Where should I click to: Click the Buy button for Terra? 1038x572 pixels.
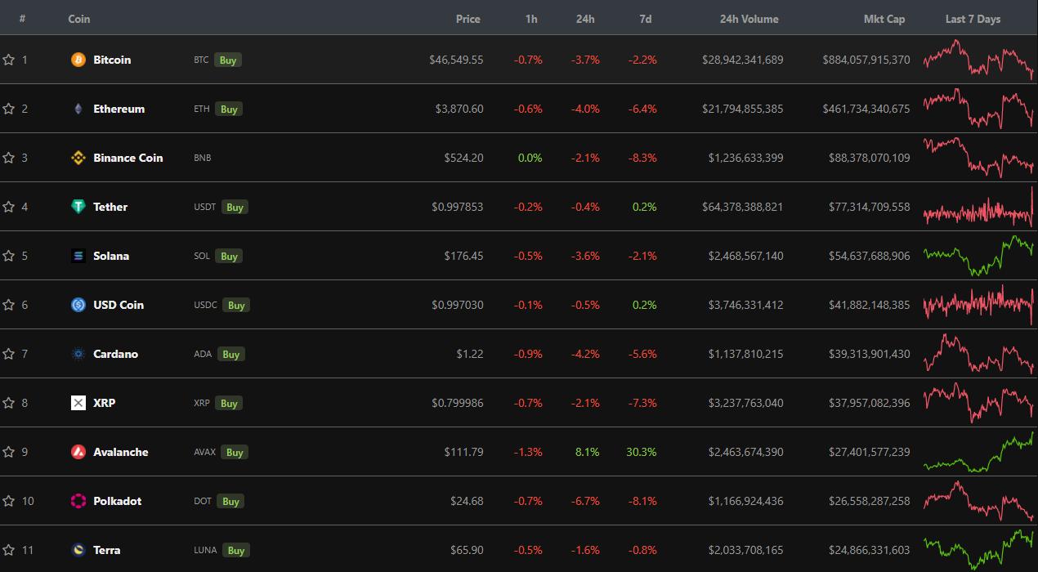click(x=236, y=550)
